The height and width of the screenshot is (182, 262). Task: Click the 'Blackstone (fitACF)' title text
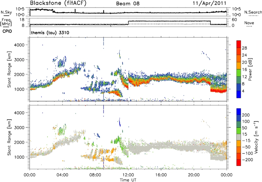pos(58,3)
